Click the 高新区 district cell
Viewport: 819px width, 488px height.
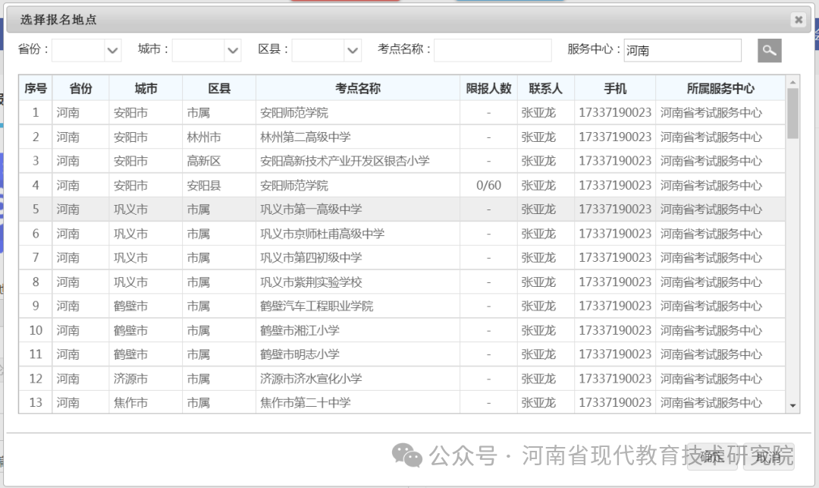click(x=219, y=161)
